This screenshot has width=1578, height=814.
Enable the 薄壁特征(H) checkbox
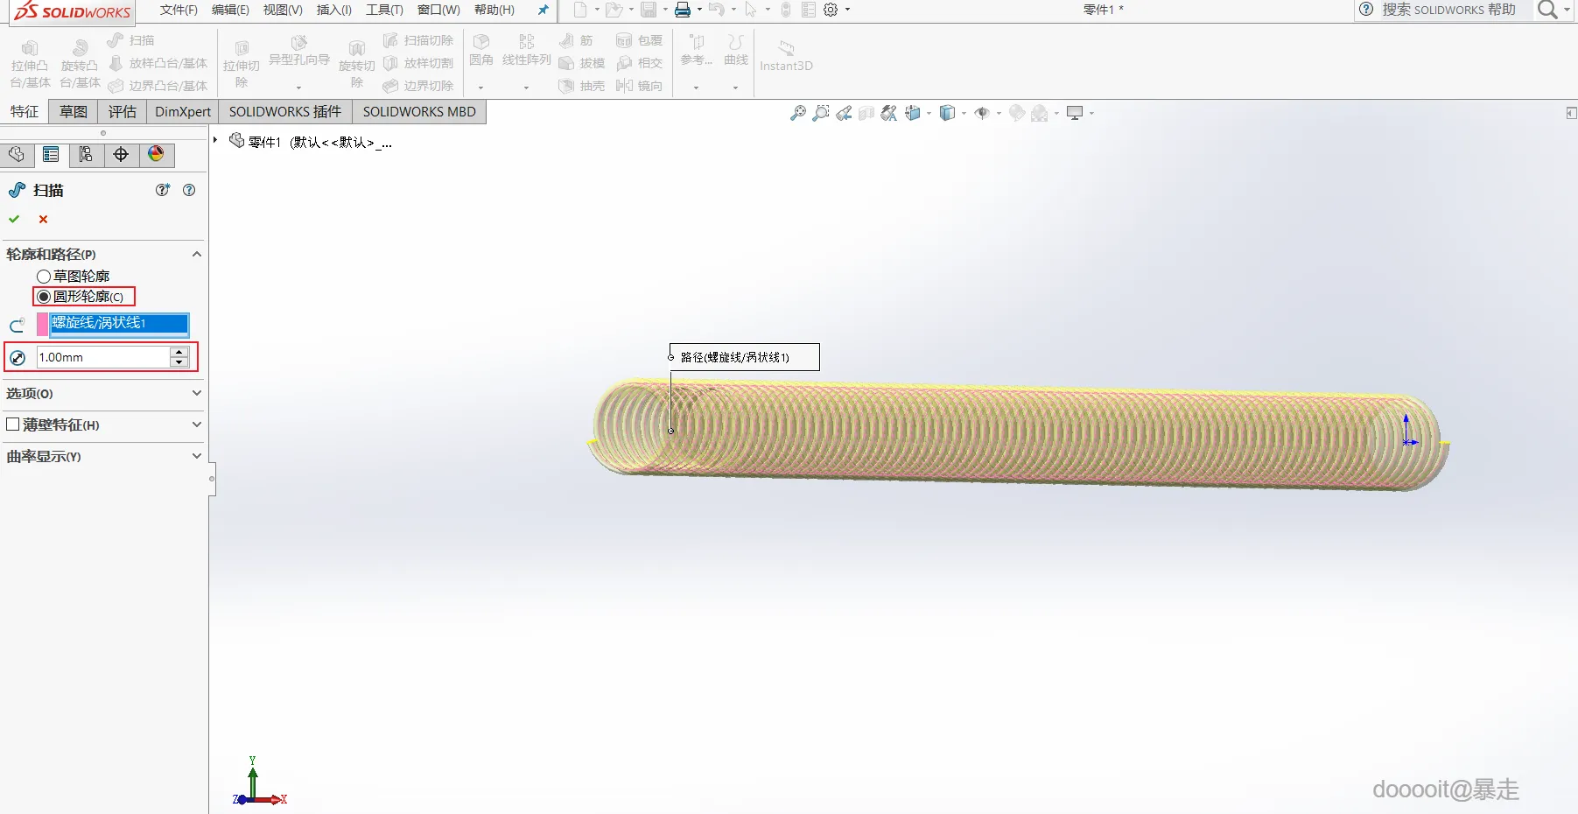13,425
